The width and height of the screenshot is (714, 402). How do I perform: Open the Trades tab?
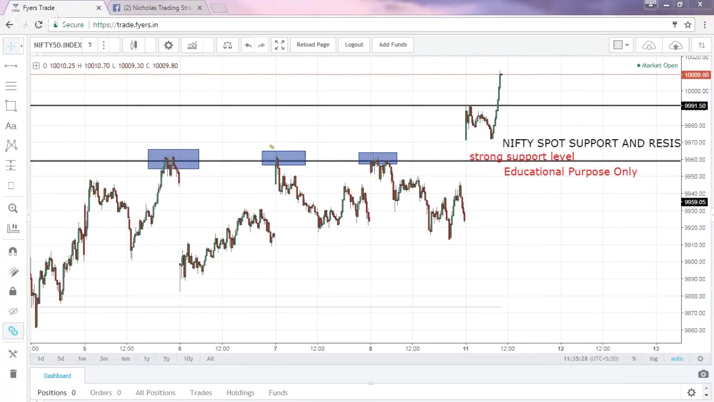coord(201,393)
